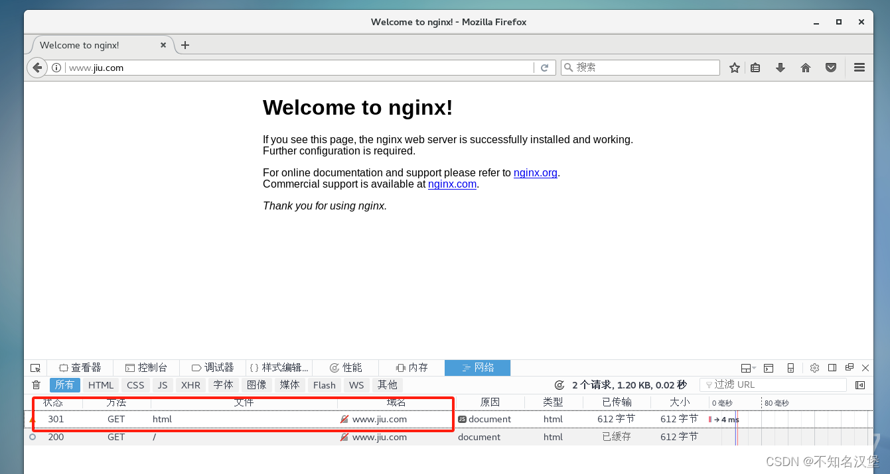Go to the home page
Viewport: 890px width, 474px height.
tap(806, 68)
